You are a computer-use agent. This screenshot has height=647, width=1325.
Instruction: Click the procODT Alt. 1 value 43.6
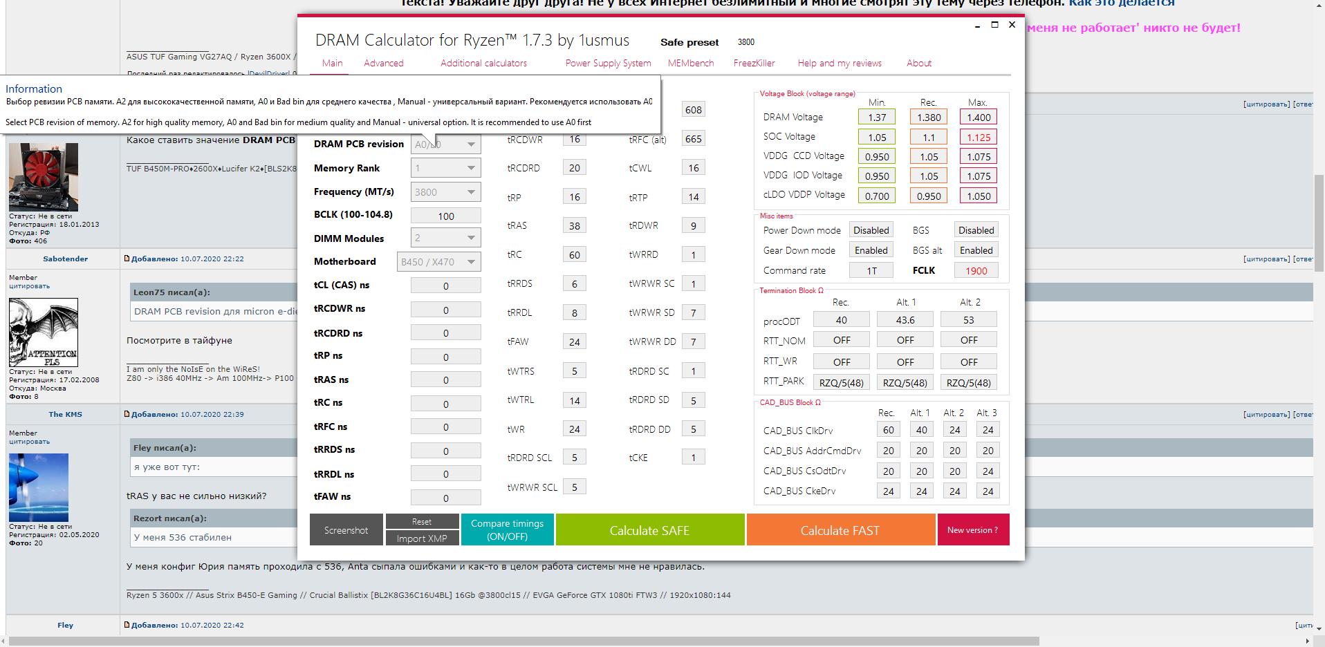tap(905, 319)
